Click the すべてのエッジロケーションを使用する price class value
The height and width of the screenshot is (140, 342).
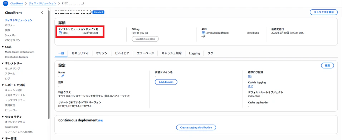coord(94,96)
